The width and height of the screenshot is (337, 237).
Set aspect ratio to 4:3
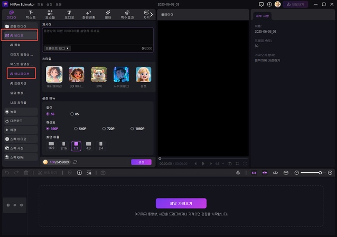tap(89, 146)
